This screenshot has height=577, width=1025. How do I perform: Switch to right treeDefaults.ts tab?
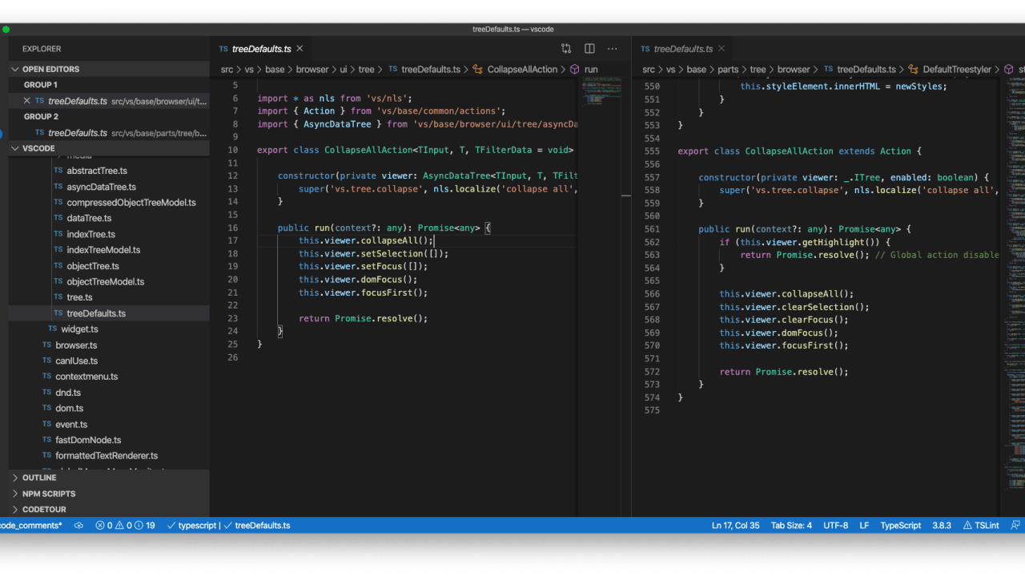tap(683, 49)
